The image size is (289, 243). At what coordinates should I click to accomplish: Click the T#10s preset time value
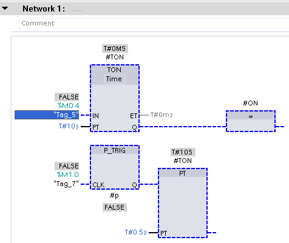(x=69, y=126)
